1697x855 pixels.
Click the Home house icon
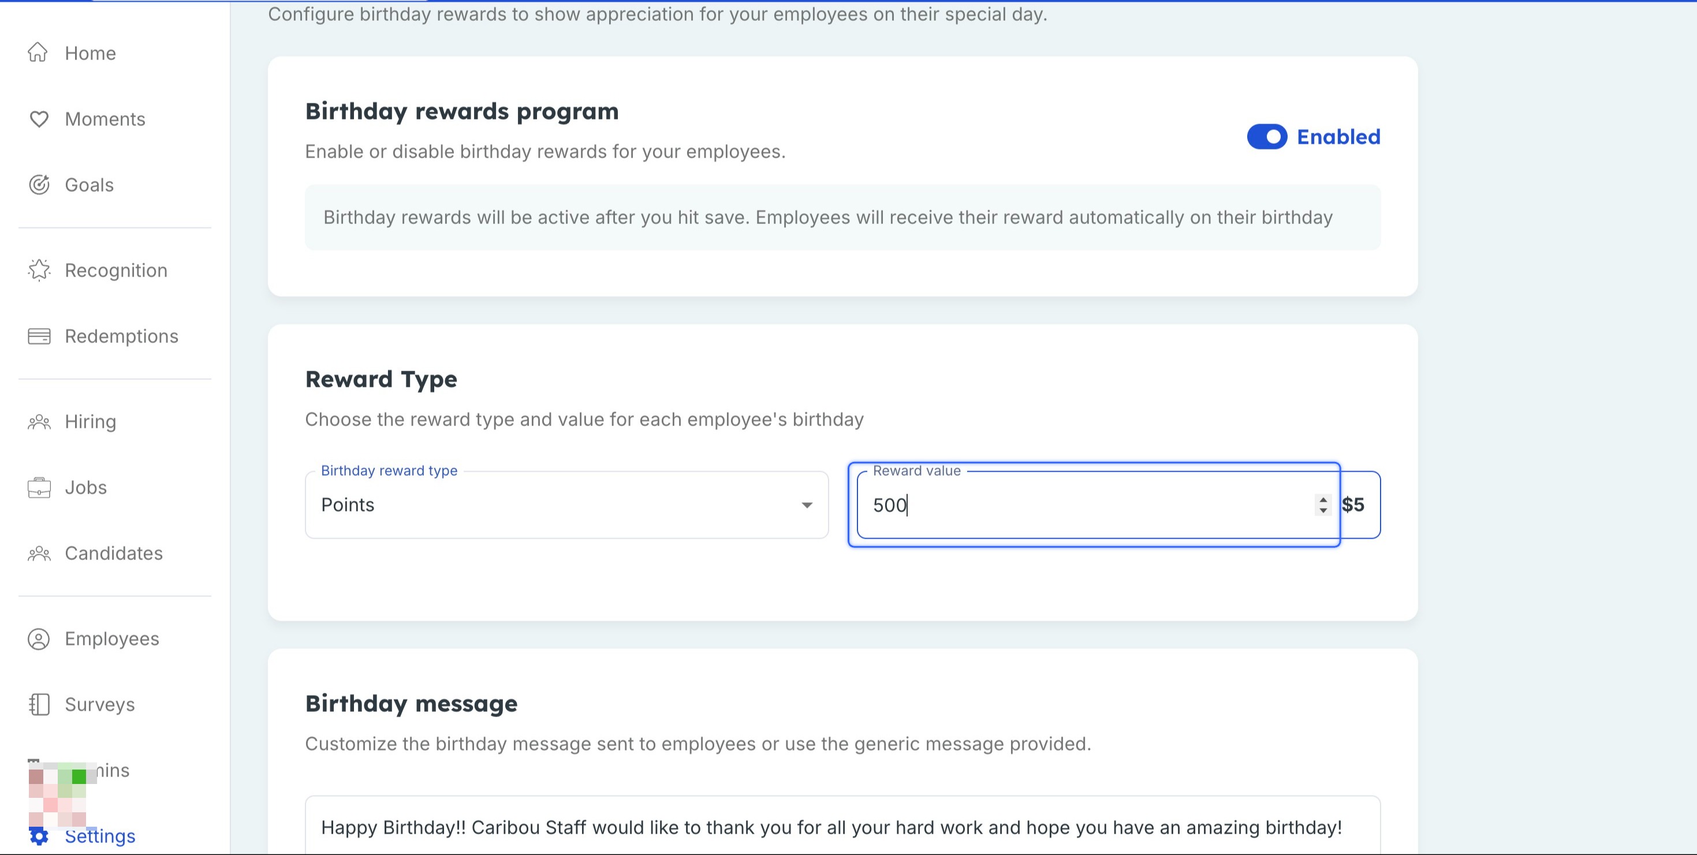point(38,52)
